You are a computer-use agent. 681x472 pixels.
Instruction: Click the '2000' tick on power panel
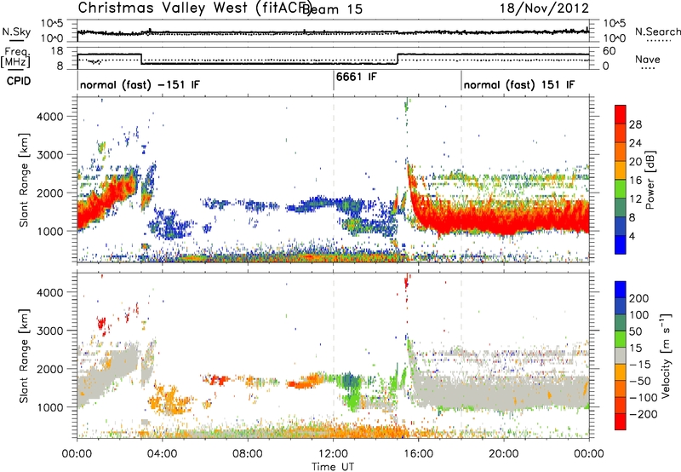tap(50, 193)
